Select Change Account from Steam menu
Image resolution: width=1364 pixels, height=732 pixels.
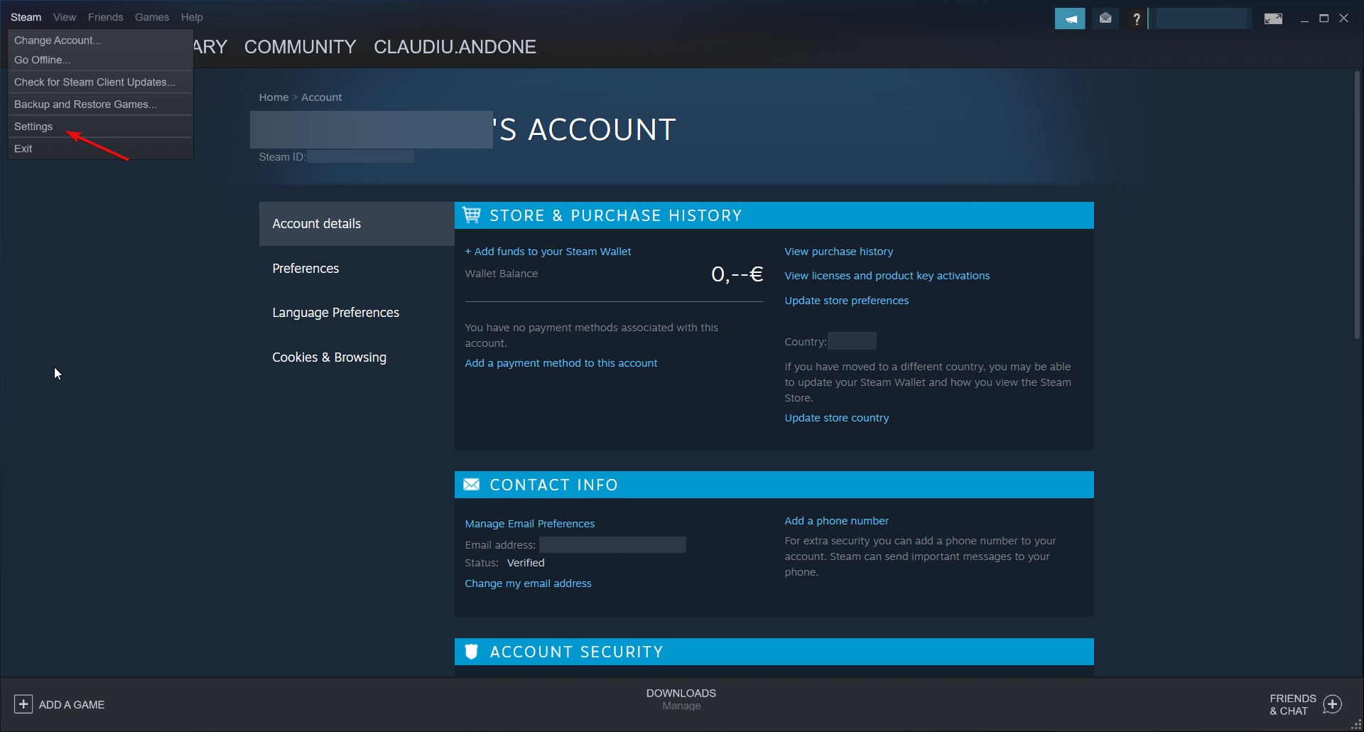pyautogui.click(x=100, y=41)
